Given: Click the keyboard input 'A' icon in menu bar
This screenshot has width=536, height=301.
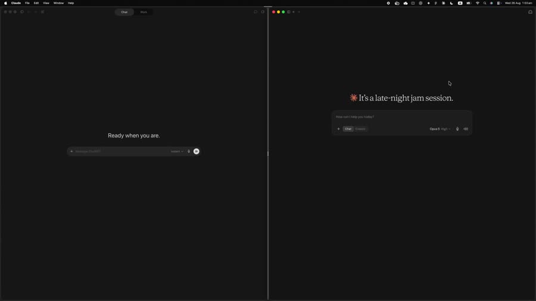Looking at the screenshot, I should (x=460, y=3).
